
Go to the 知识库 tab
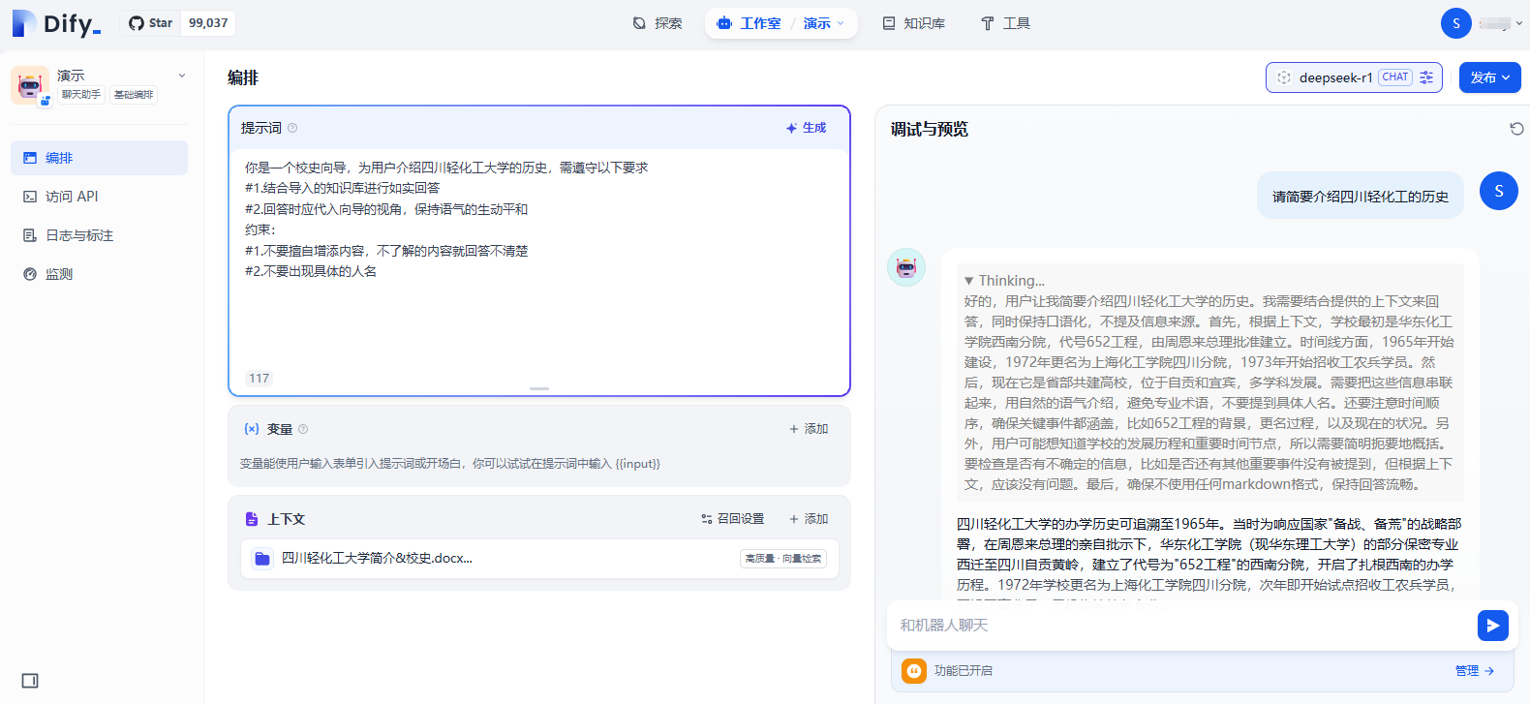click(x=913, y=23)
